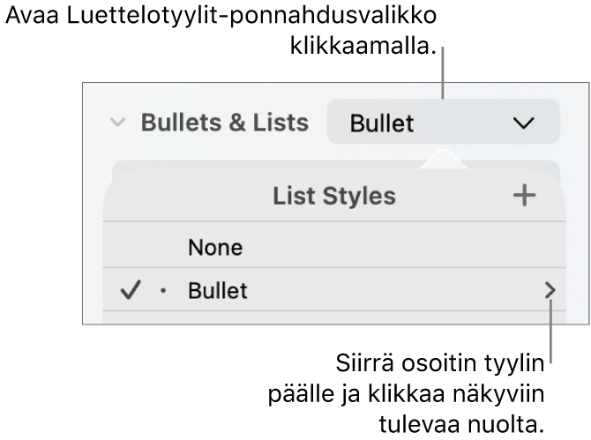Screen dimensions: 591x440
Task: Click the empty checkmark space beside None
Action: (131, 247)
